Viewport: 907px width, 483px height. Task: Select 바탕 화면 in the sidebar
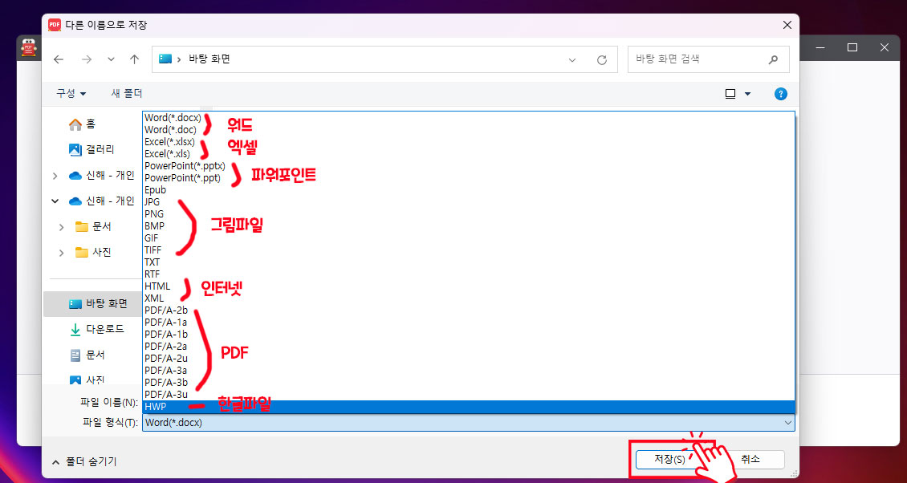tap(92, 304)
